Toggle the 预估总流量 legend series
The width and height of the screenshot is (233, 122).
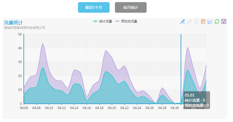(x=126, y=21)
